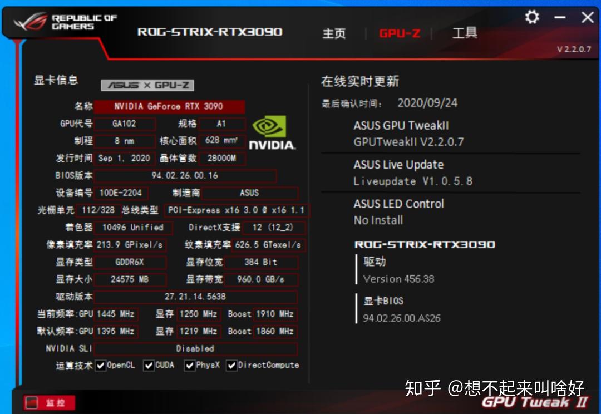Toggle the DirectCompute checkbox
The height and width of the screenshot is (414, 601).
[231, 366]
